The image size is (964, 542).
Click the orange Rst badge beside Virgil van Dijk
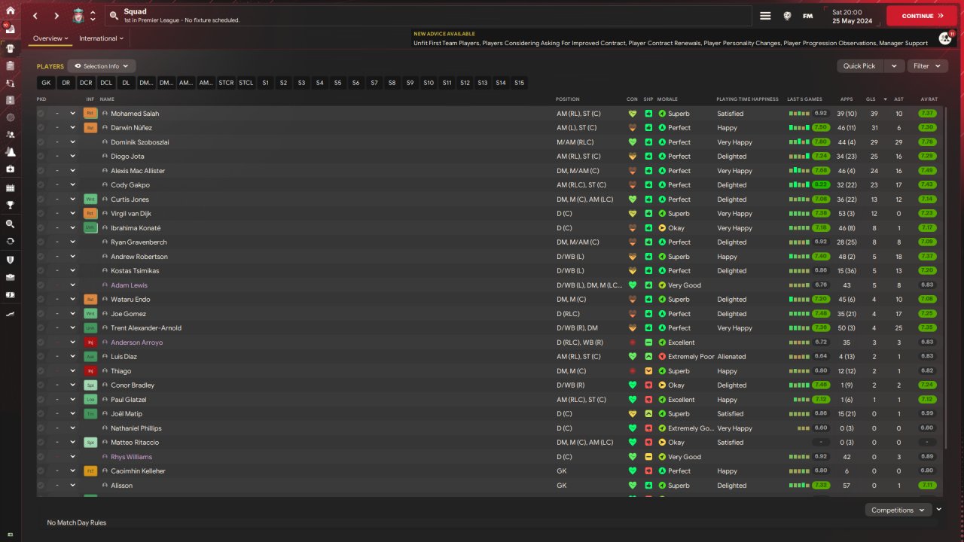coord(90,214)
